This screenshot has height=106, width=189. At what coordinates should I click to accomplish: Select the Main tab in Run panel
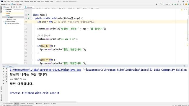10,66
